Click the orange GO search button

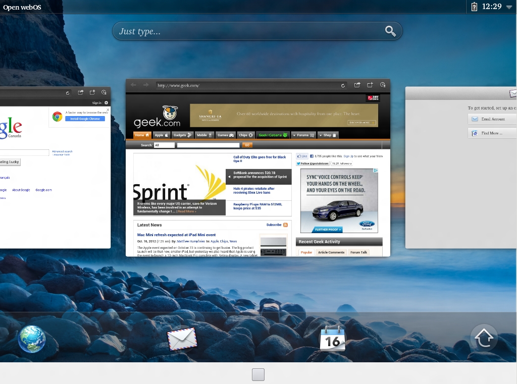(247, 145)
